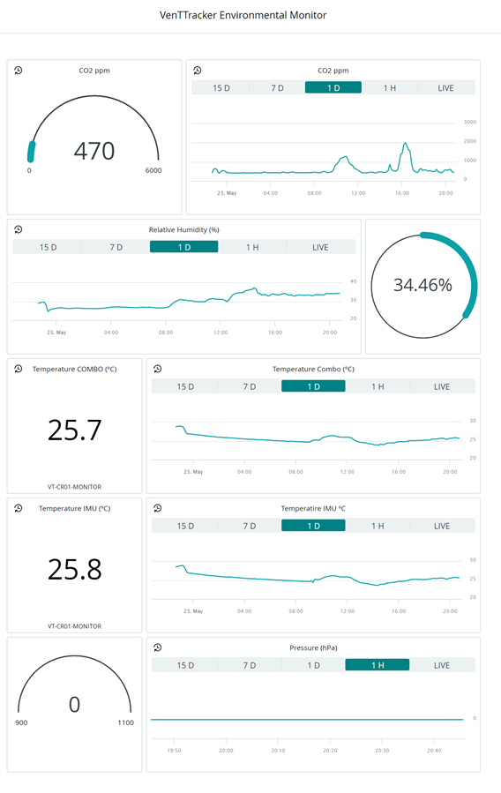Viewport: 501px width, 793px height.
Task: Click the CO2 gauge maximum label 6000
Action: click(153, 170)
